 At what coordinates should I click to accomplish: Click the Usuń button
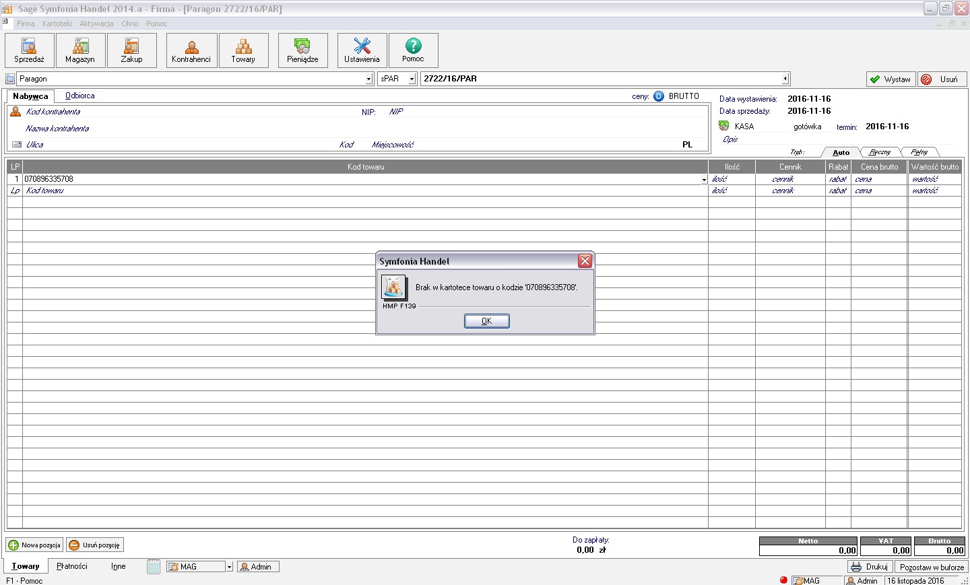pyautogui.click(x=942, y=79)
